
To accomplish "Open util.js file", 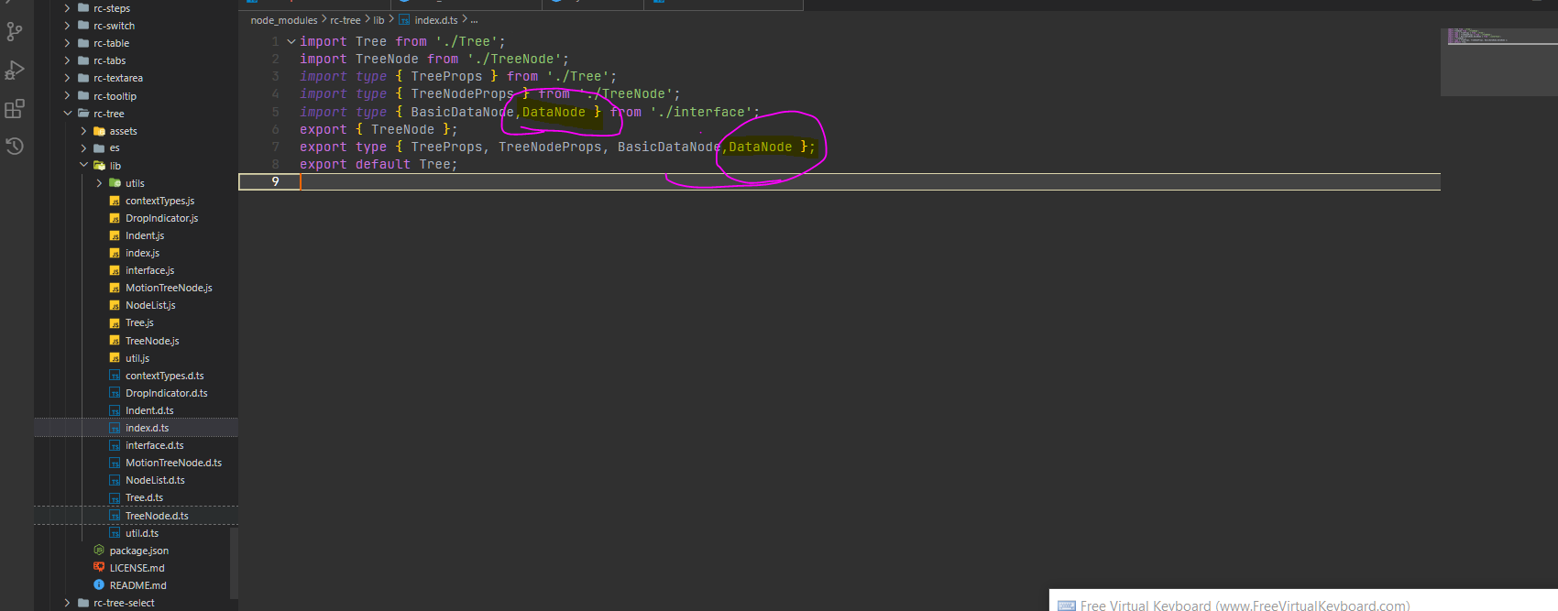I will pos(137,358).
